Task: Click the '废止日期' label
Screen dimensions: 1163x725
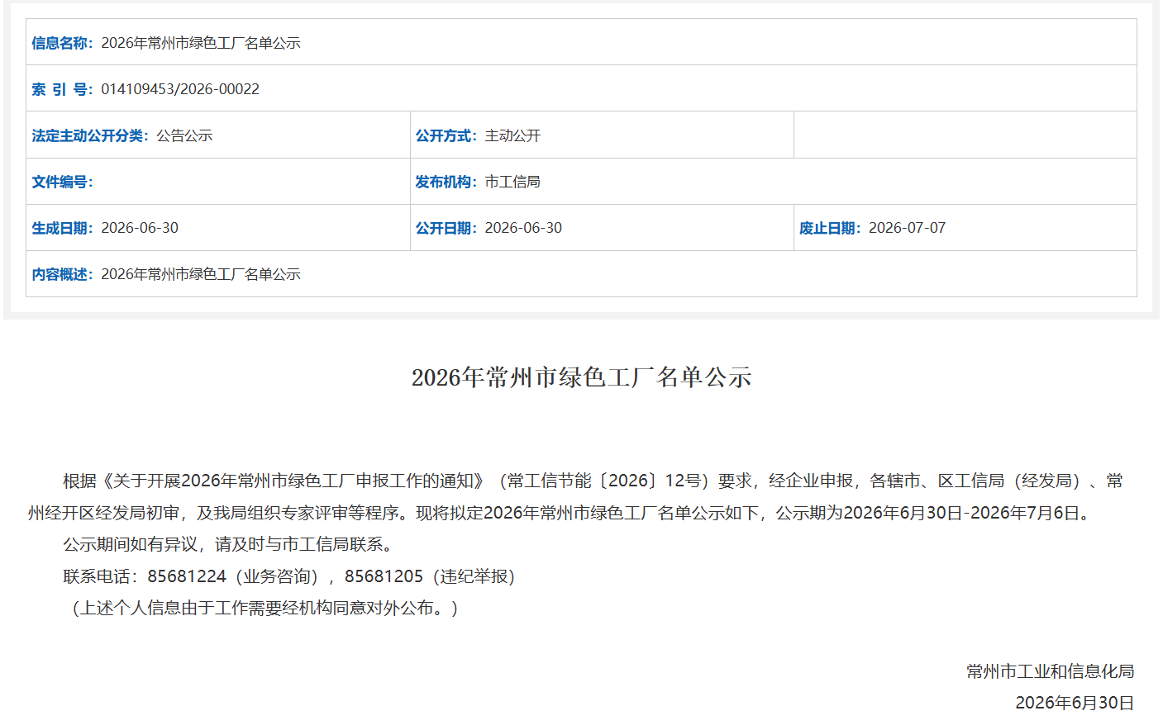Action: (x=829, y=228)
